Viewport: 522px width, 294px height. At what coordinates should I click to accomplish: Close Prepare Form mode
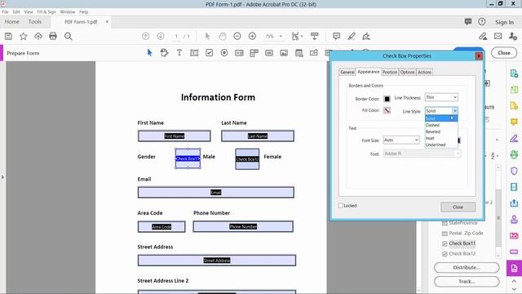(x=504, y=52)
